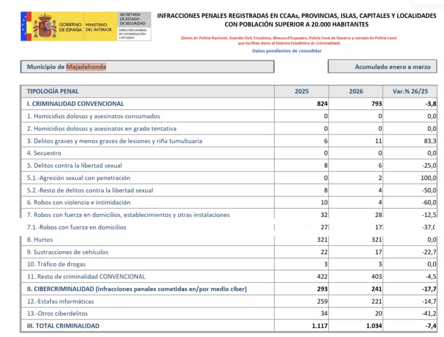The height and width of the screenshot is (337, 444).
Task: Click the 'Datos pendientes de consolidar' note
Action: tap(287, 51)
